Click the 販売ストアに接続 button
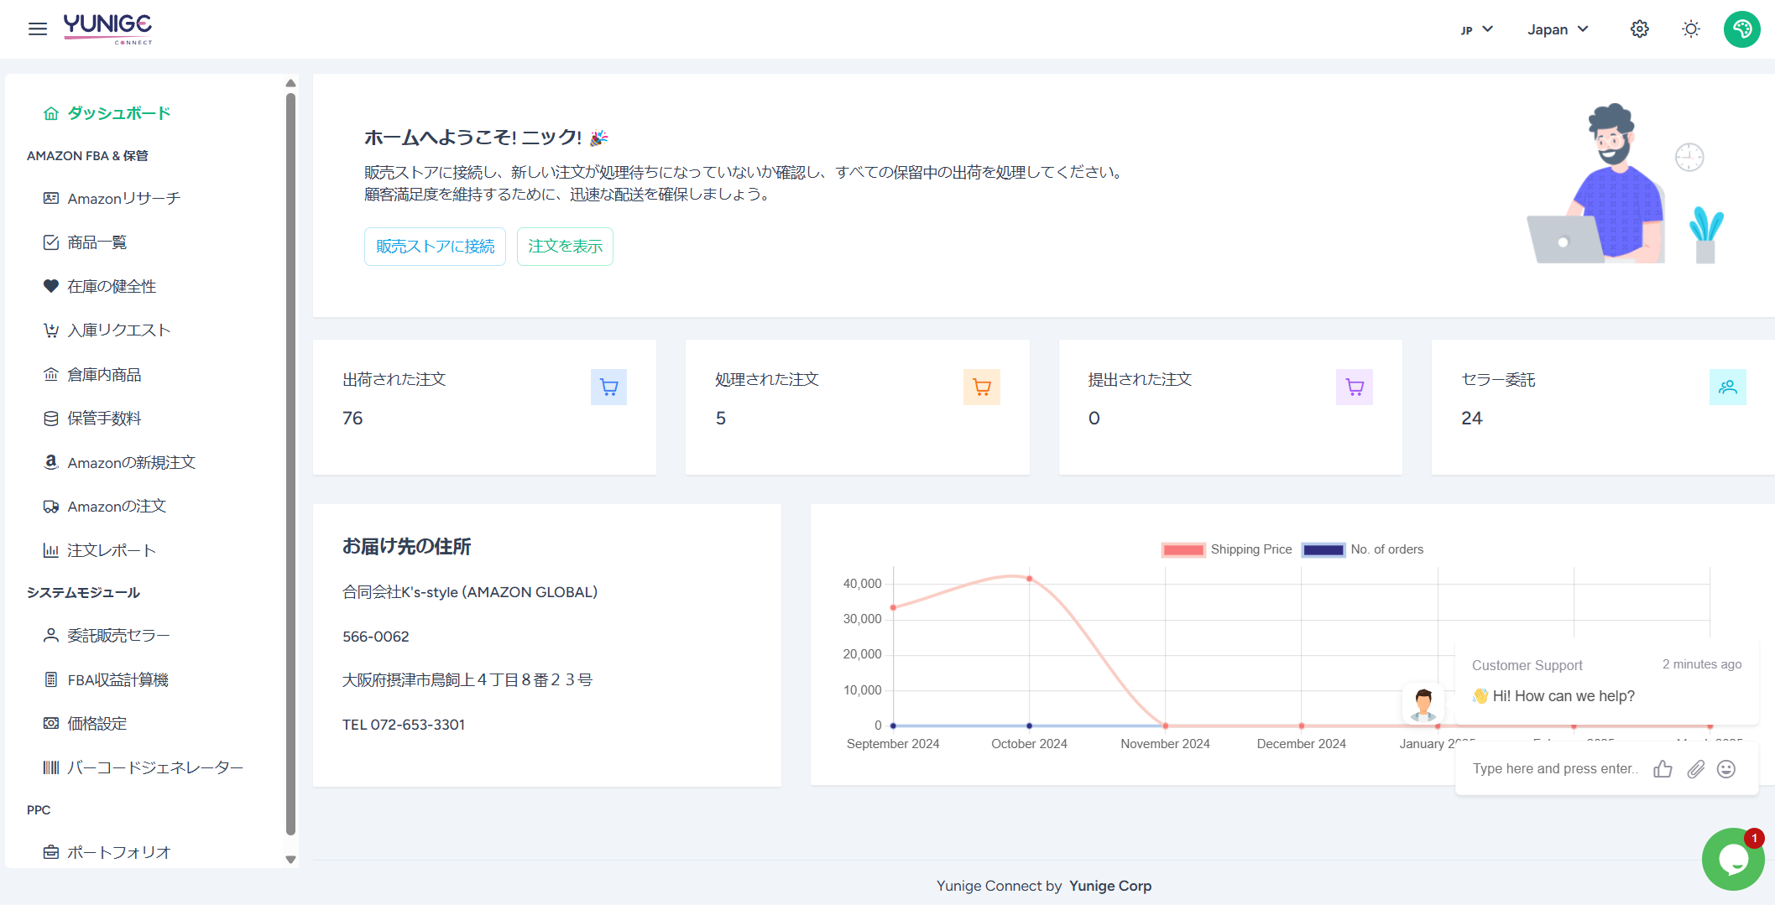 (435, 247)
